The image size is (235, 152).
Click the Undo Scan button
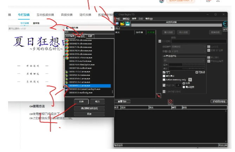click(215, 32)
